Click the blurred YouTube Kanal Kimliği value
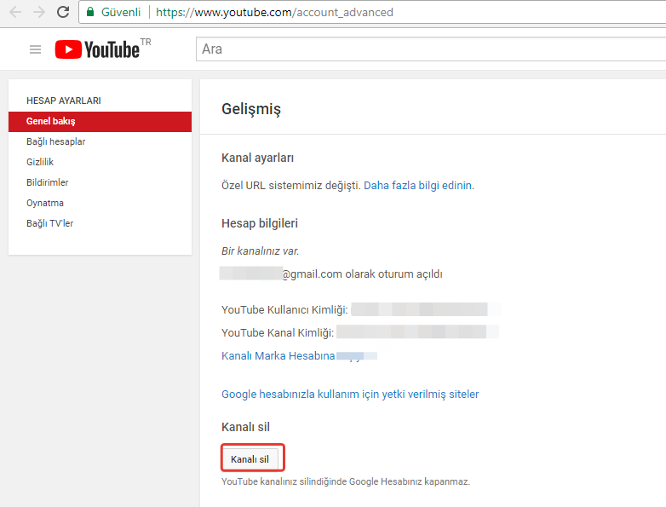 tap(416, 332)
